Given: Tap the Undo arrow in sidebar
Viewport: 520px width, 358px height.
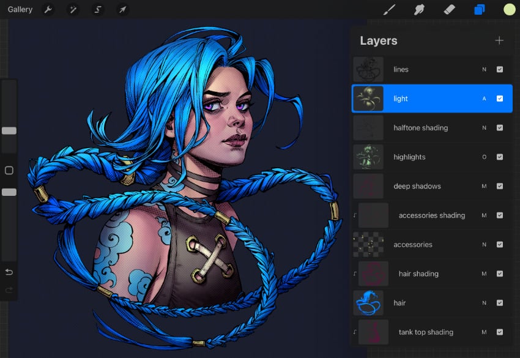Looking at the screenshot, I should pos(9,272).
